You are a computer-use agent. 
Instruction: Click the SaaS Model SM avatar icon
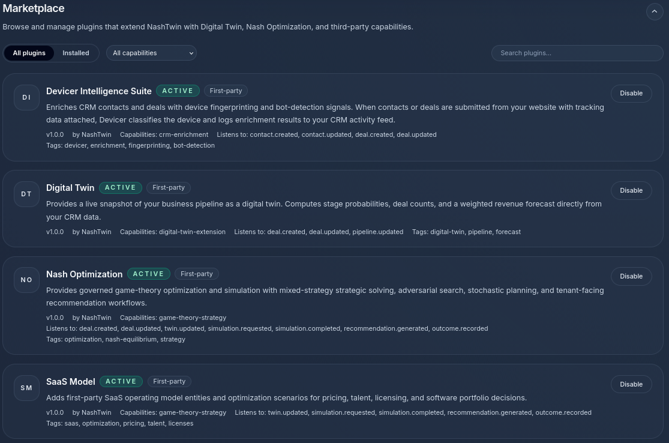point(26,388)
